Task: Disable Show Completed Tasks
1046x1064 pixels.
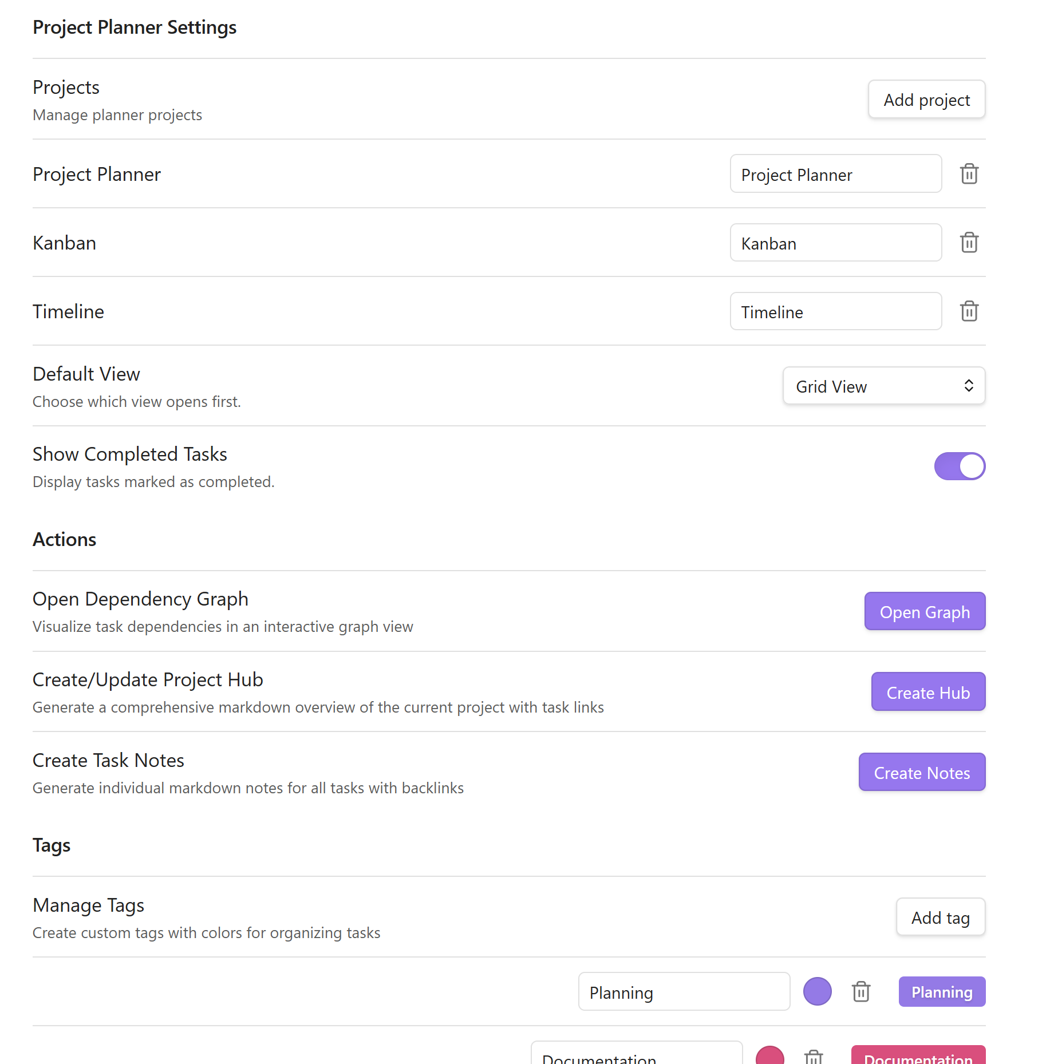Action: click(x=960, y=466)
